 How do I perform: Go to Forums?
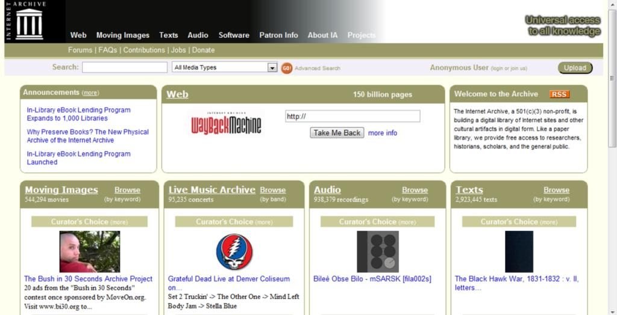(x=80, y=50)
